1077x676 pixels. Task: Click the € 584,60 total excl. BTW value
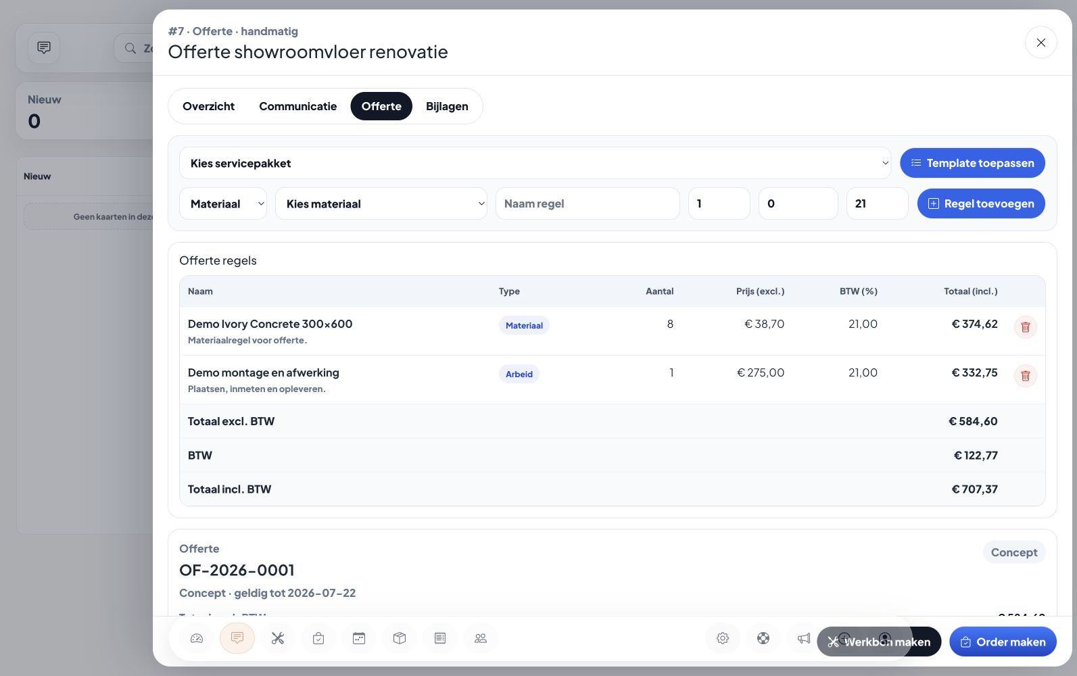(973, 421)
